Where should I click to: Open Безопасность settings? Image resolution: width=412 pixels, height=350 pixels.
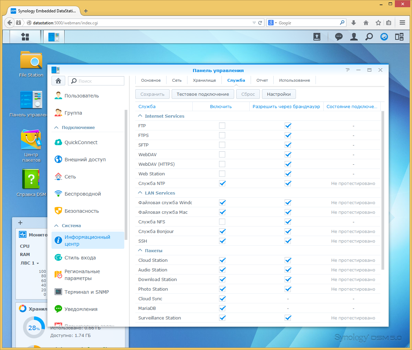(88, 211)
